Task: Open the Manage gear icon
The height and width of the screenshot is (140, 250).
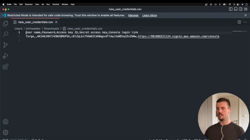Action: tap(5, 132)
